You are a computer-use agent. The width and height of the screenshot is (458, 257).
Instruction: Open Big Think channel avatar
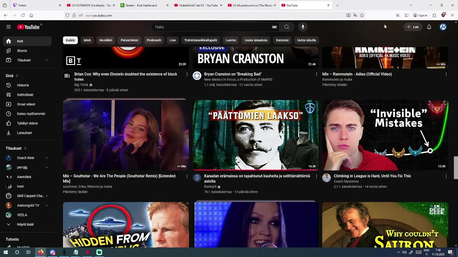point(67,76)
